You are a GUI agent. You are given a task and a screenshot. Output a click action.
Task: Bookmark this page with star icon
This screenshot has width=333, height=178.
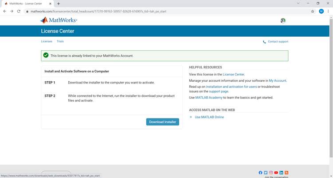pos(313,11)
